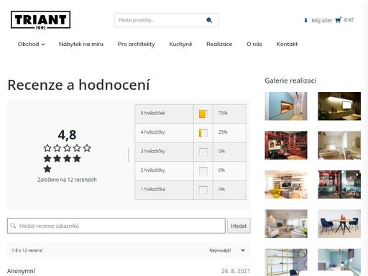
Task: Select the 5 hvězdiček row label
Action: [x=152, y=113]
